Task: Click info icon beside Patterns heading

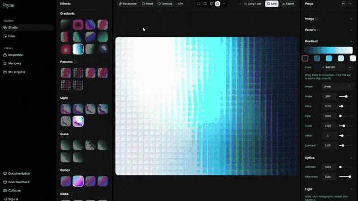Action: click(x=76, y=62)
